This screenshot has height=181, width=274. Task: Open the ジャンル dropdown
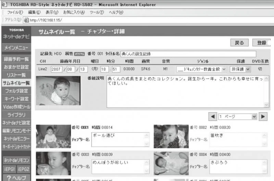coord(201,69)
